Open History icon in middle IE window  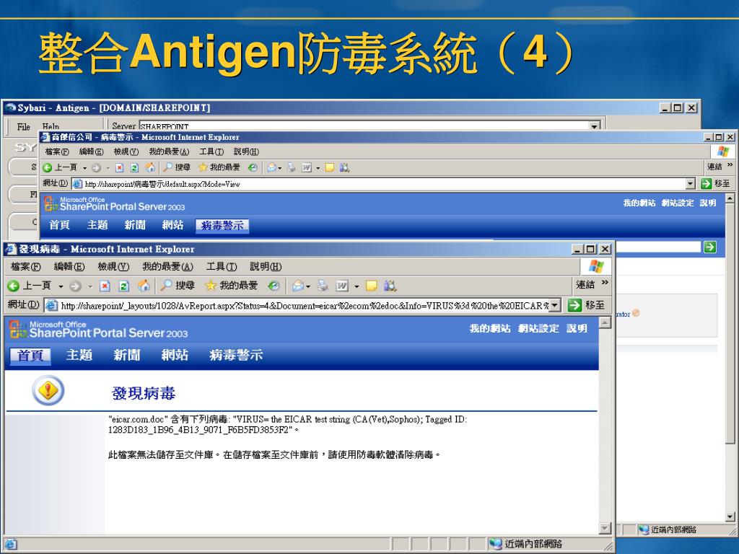(x=253, y=167)
